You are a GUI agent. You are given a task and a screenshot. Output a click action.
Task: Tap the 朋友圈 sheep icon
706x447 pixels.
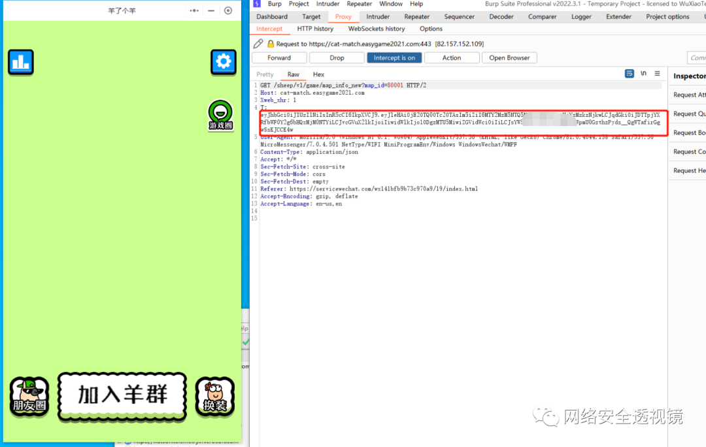coord(29,396)
